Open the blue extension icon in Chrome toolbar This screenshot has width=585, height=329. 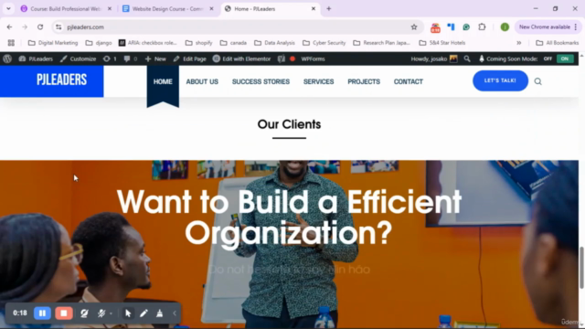click(x=451, y=27)
